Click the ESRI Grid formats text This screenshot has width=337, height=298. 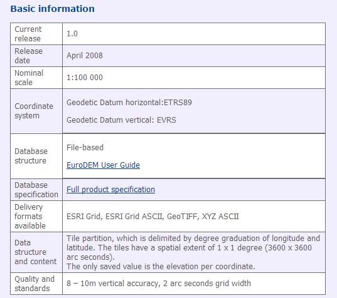pyautogui.click(x=152, y=217)
